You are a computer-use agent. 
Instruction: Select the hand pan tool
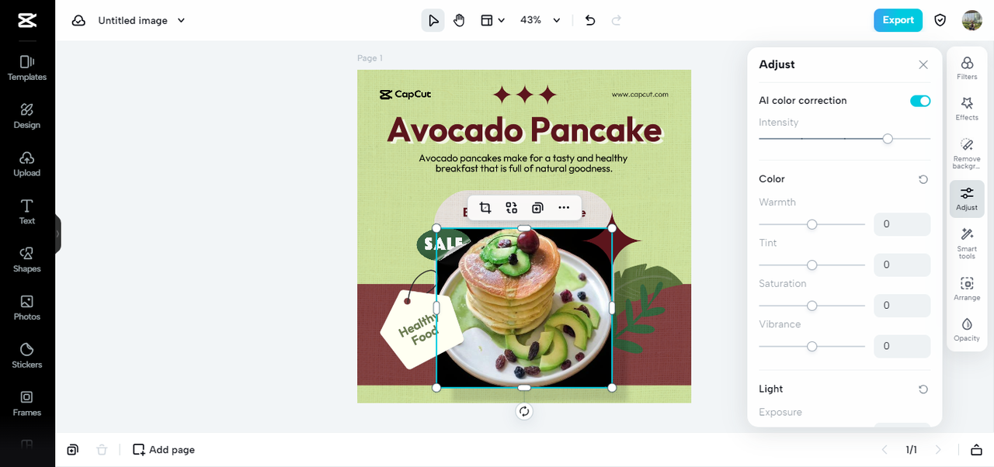(459, 20)
